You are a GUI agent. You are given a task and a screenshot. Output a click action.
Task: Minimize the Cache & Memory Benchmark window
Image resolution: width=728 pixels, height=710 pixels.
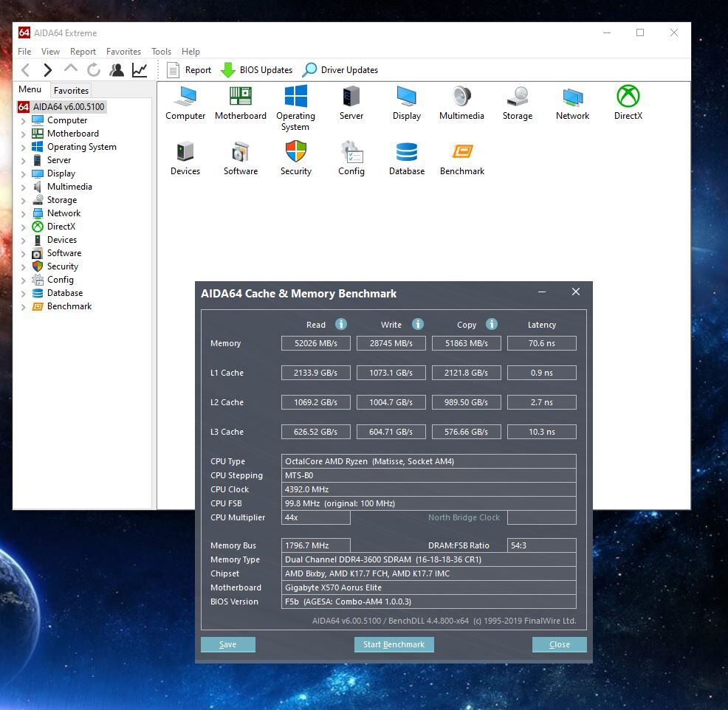click(542, 292)
